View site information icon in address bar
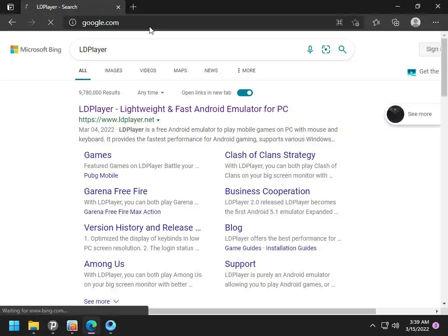Viewport: 448px width, 336px height. 73,22
